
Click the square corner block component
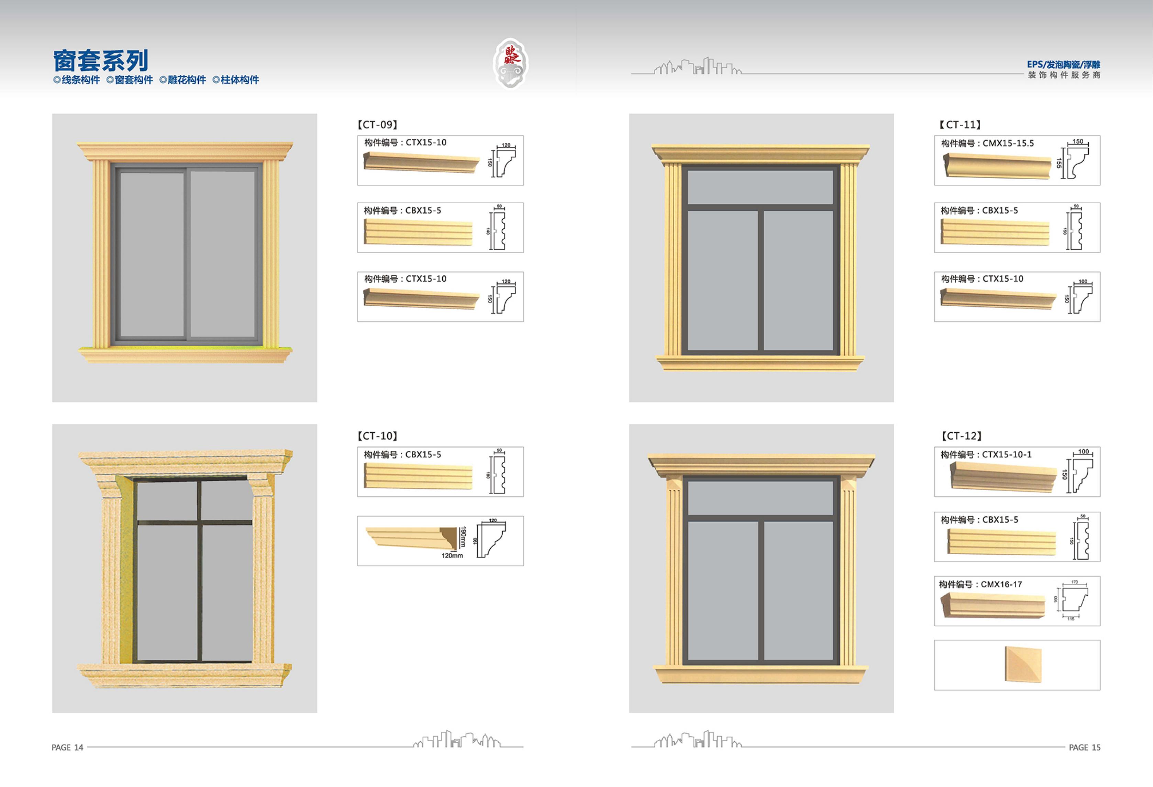coord(1023,664)
